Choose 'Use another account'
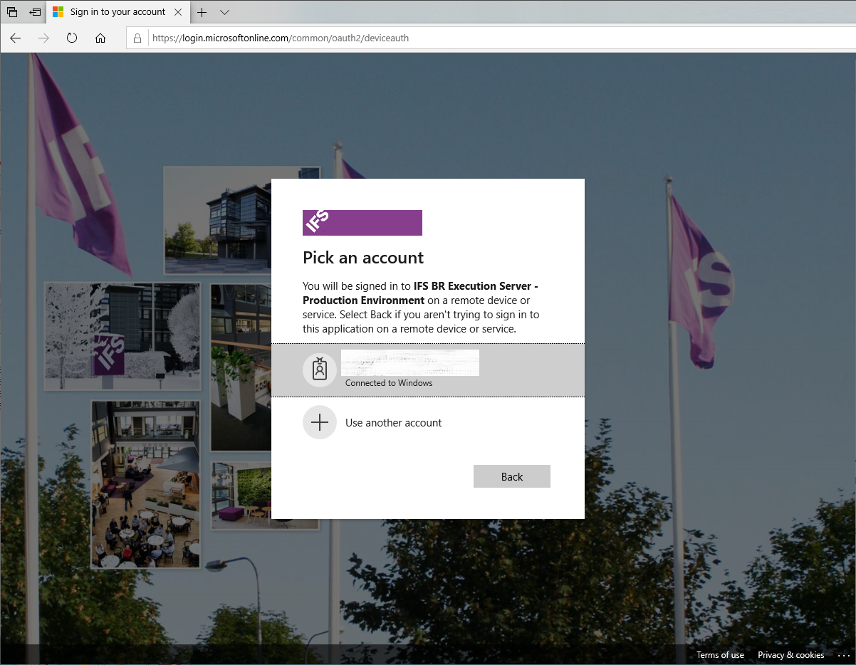The image size is (856, 665). (x=393, y=423)
